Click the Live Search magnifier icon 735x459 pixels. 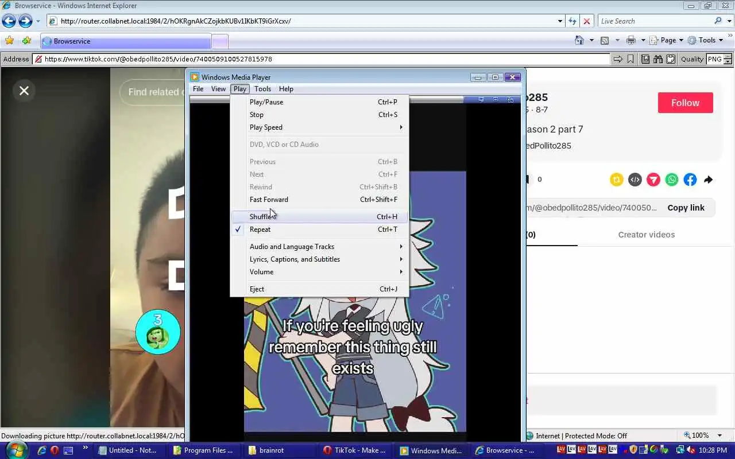coord(718,21)
